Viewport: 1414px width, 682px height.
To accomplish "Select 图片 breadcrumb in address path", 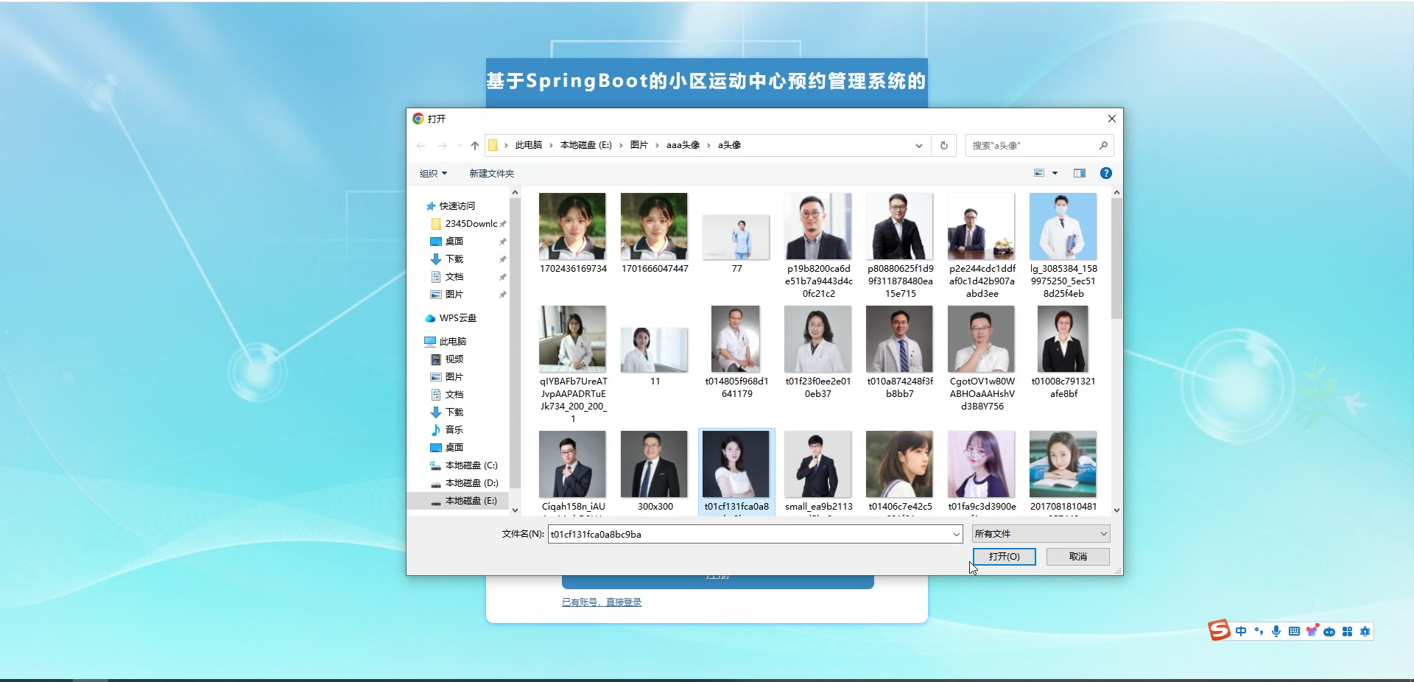I will click(639, 145).
